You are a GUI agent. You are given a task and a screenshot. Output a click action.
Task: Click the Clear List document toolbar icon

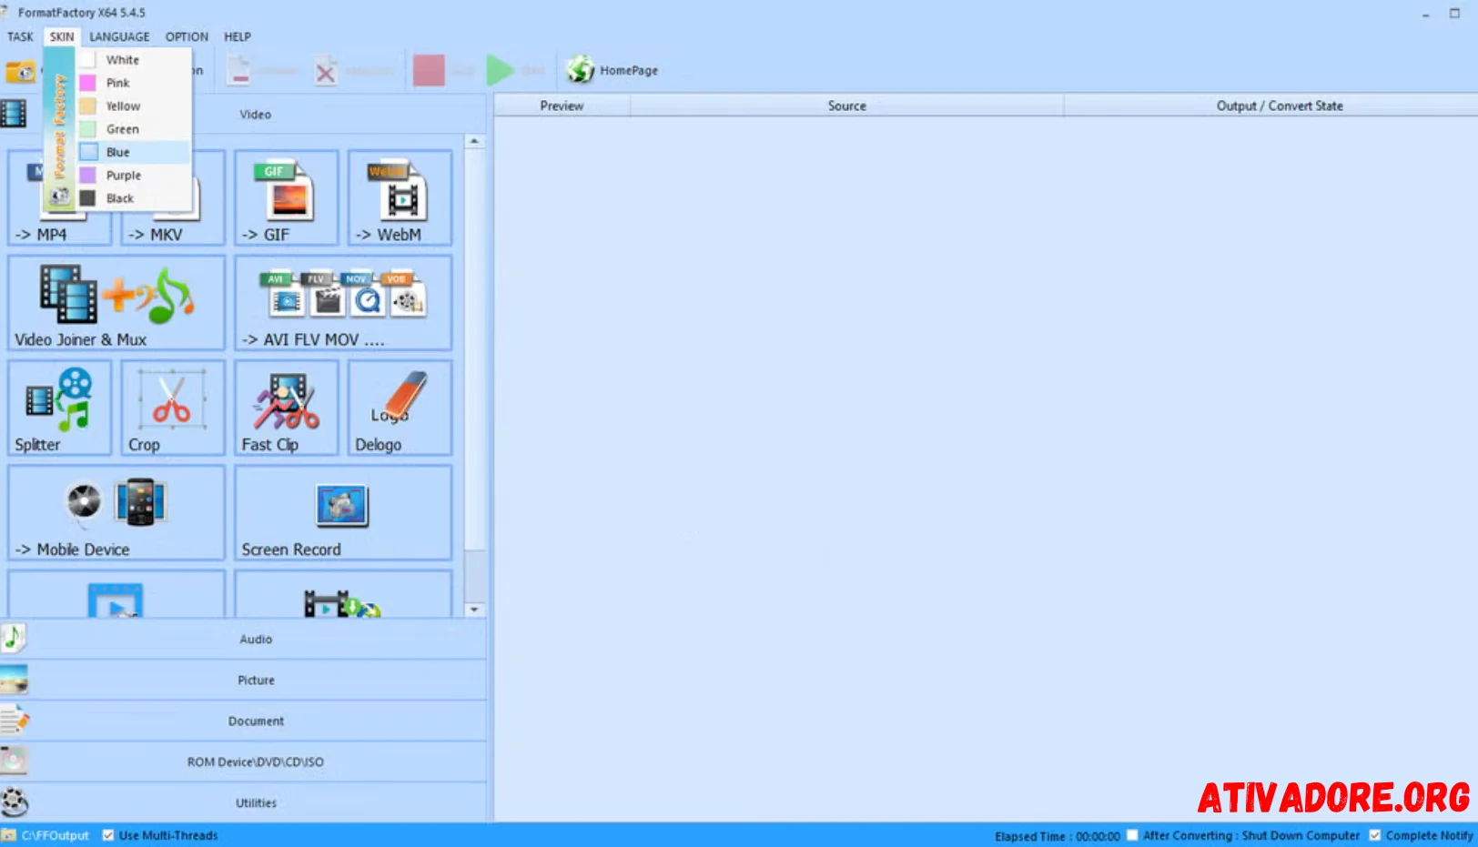click(239, 70)
